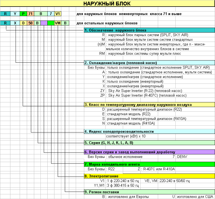Select text 'Без буквы : обычное исполнение'
The height and width of the screenshot is (199, 215).
coord(115,157)
